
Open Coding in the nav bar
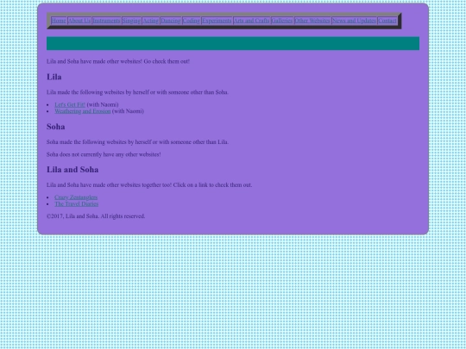click(x=191, y=21)
